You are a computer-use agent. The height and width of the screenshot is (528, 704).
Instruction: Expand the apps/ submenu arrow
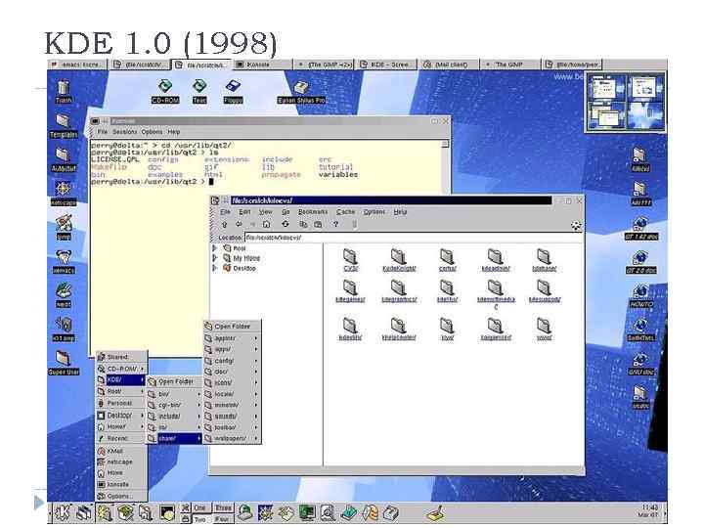point(256,349)
